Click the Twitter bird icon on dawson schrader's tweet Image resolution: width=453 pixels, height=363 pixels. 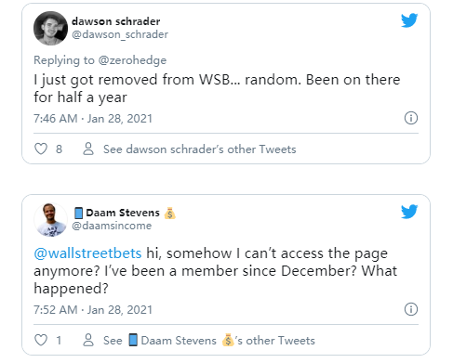[x=409, y=20]
